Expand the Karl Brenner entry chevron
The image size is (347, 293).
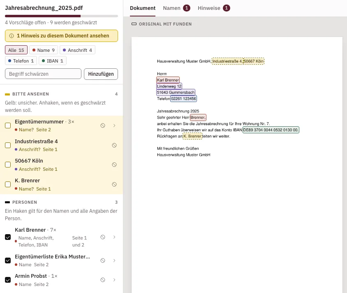pyautogui.click(x=114, y=237)
